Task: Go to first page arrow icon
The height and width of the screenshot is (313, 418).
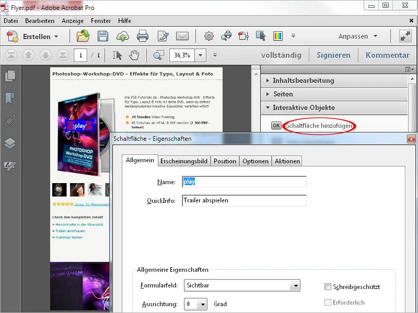Action: tap(11, 55)
